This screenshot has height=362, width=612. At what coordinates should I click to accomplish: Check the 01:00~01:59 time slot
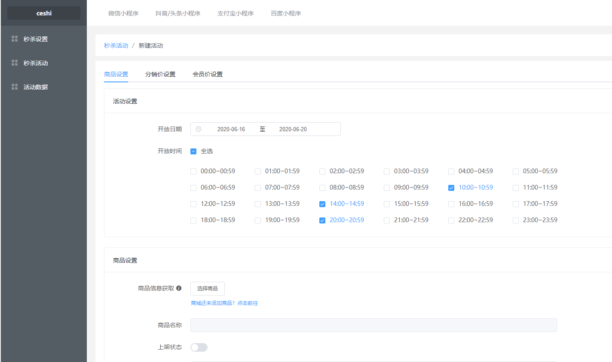258,172
